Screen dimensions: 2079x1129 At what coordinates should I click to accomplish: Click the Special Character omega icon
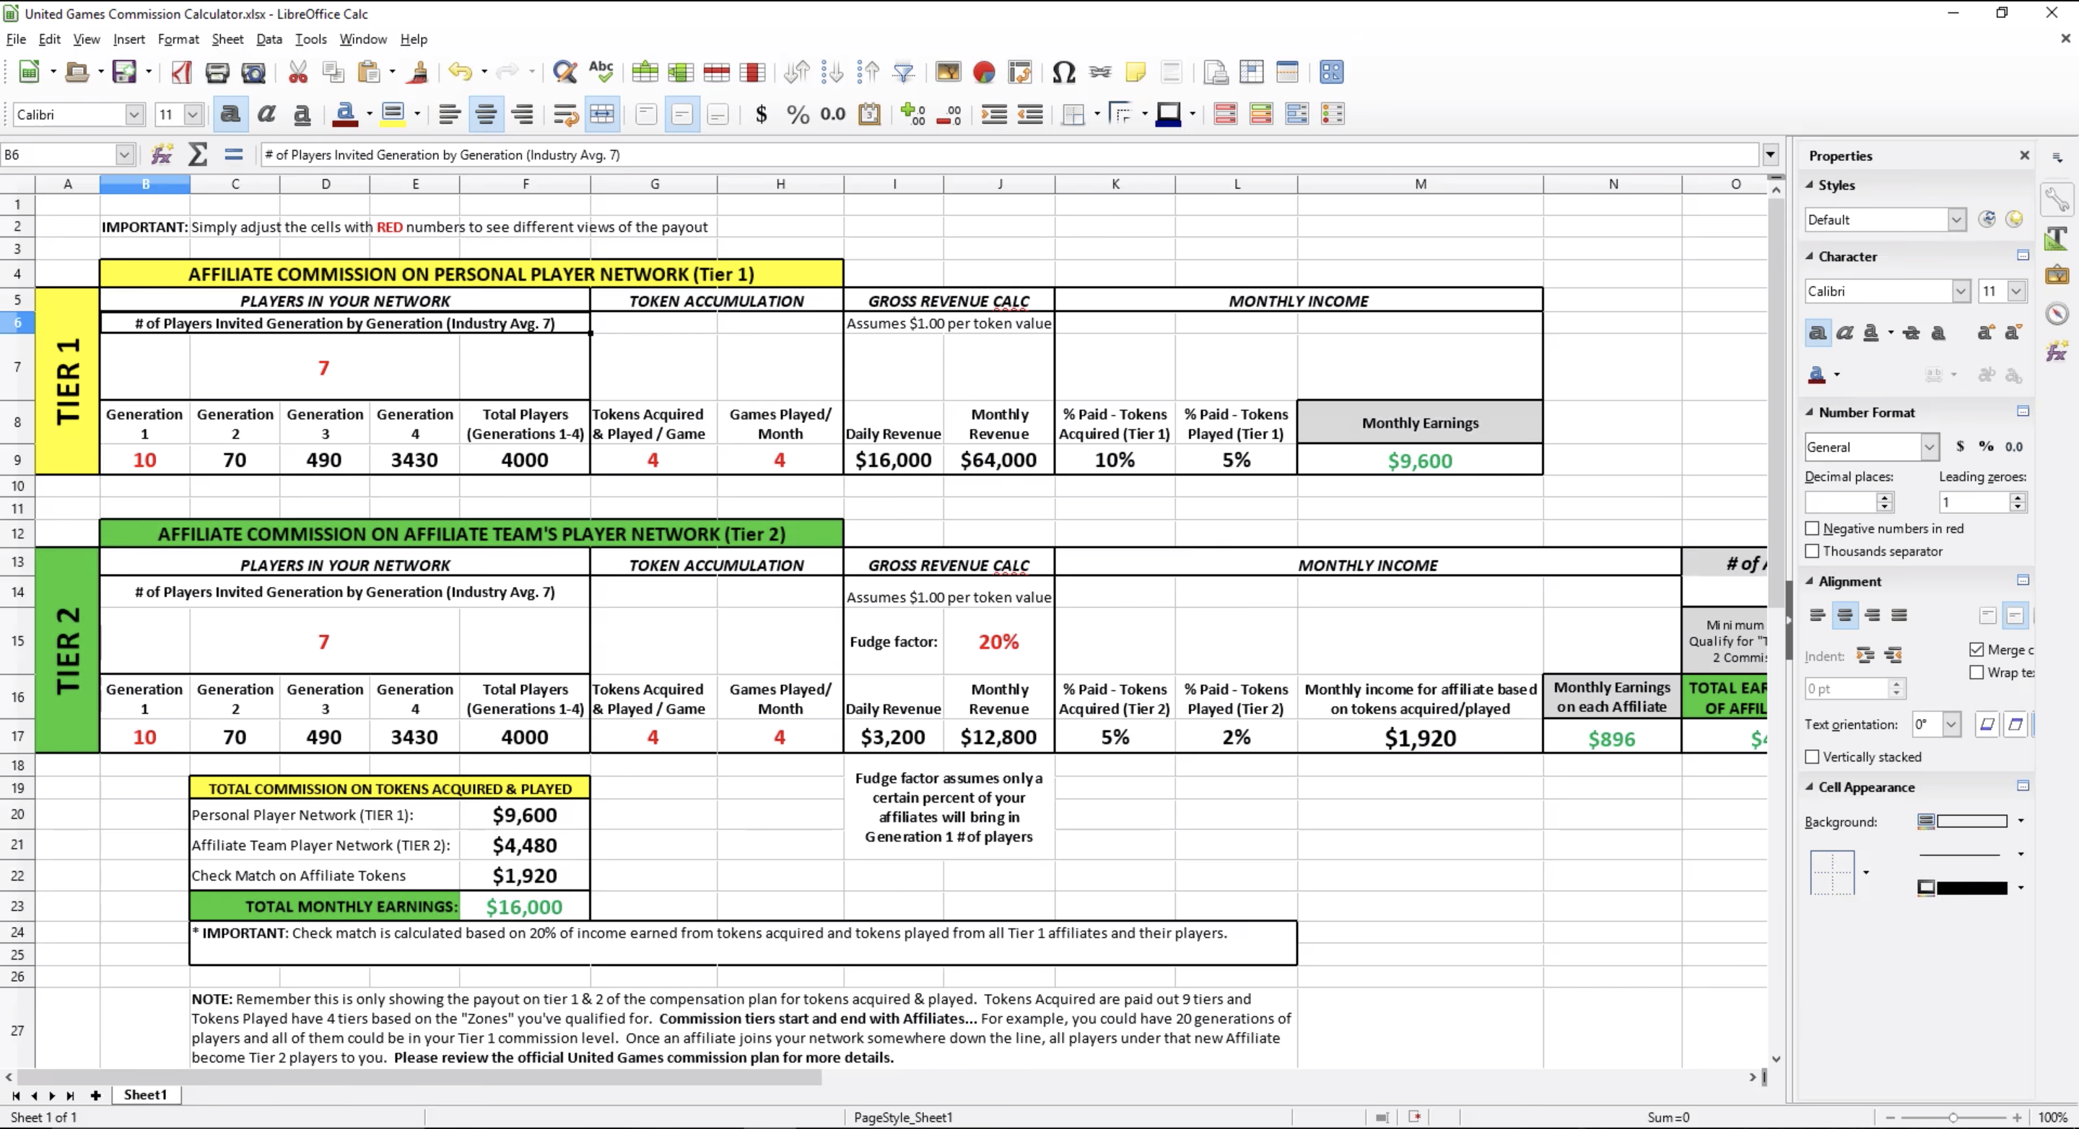[1063, 73]
